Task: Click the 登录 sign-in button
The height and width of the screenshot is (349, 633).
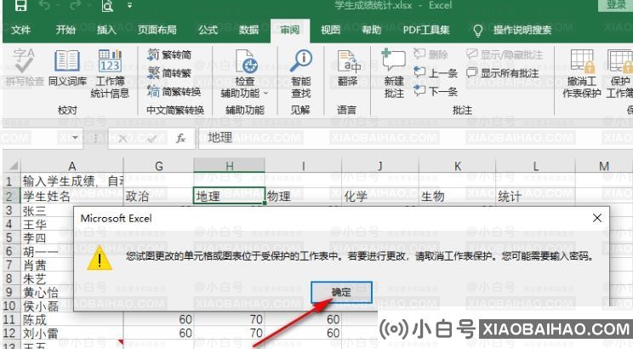Action: 616,5
